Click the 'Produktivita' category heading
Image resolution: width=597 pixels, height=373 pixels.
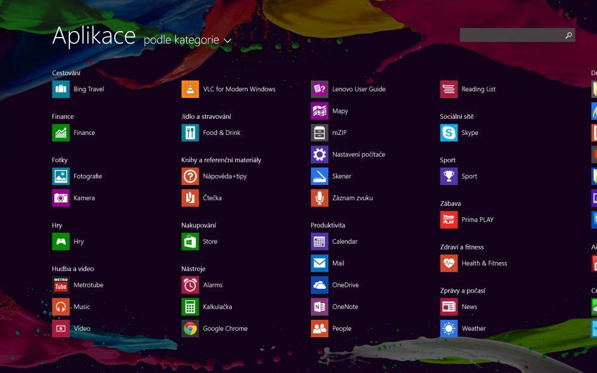328,225
